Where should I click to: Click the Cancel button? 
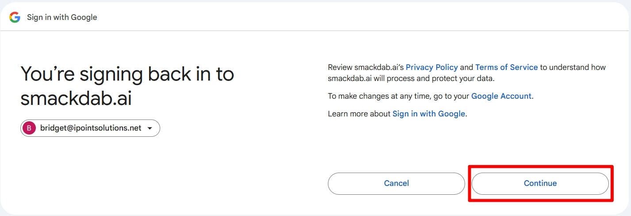pyautogui.click(x=396, y=183)
